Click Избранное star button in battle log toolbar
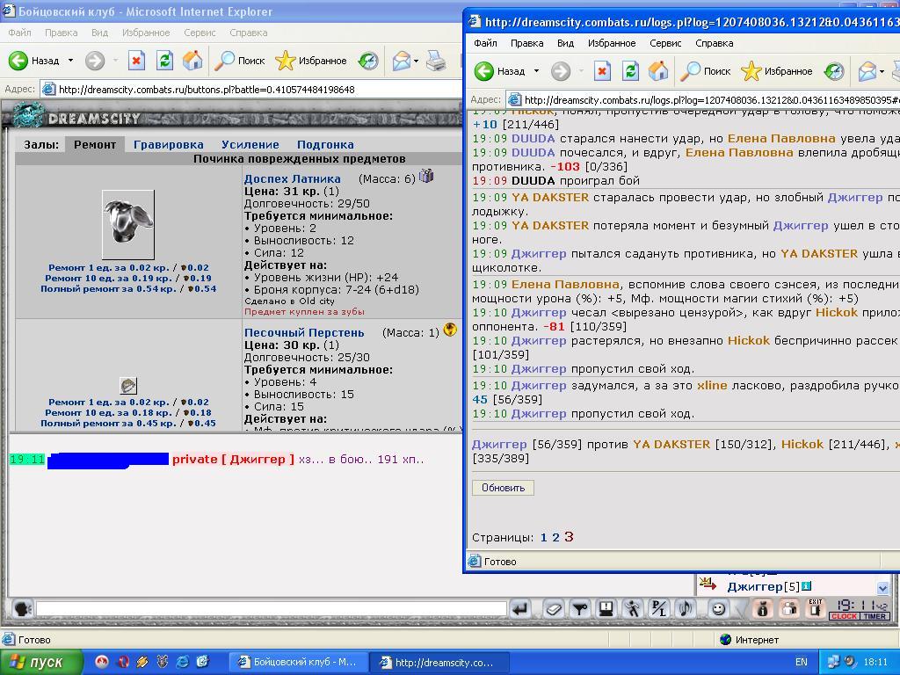Screen dimensions: 900x675 click(x=776, y=71)
